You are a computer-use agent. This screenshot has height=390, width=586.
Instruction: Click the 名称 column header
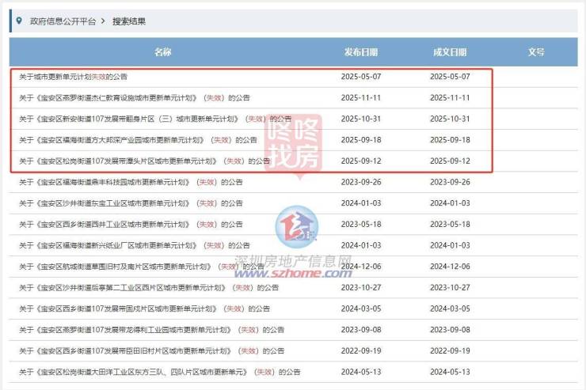click(163, 52)
